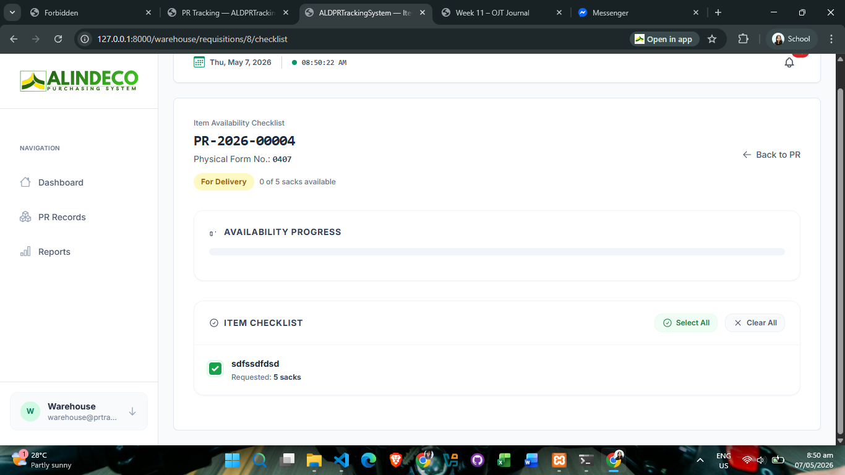This screenshot has width=845, height=475.
Task: Open the tab search dropdown arrow
Action: 12,12
